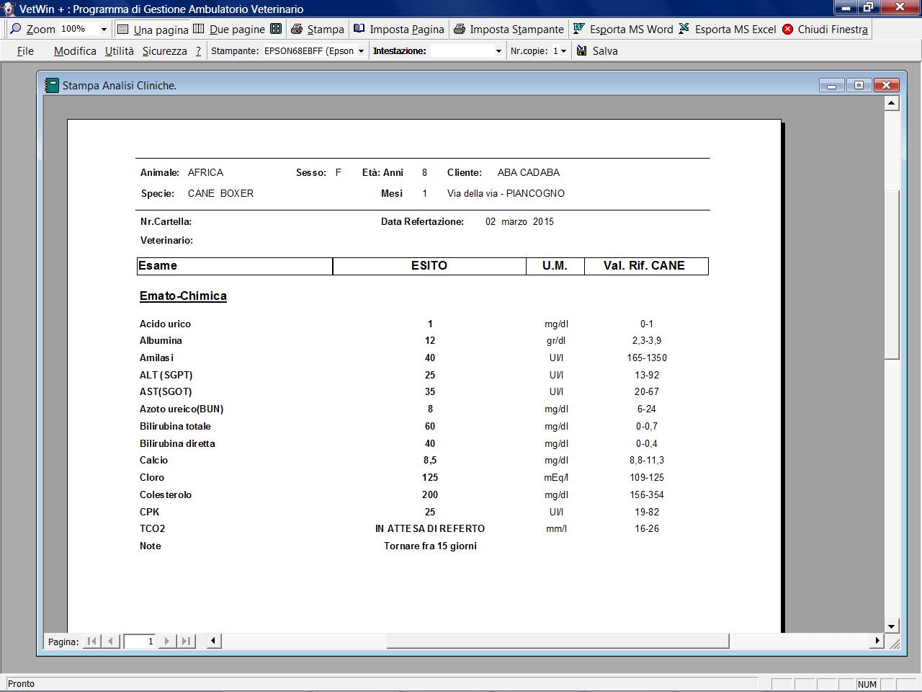The width and height of the screenshot is (922, 692).
Task: Export report with Esporta MS Excel
Action: click(x=728, y=29)
